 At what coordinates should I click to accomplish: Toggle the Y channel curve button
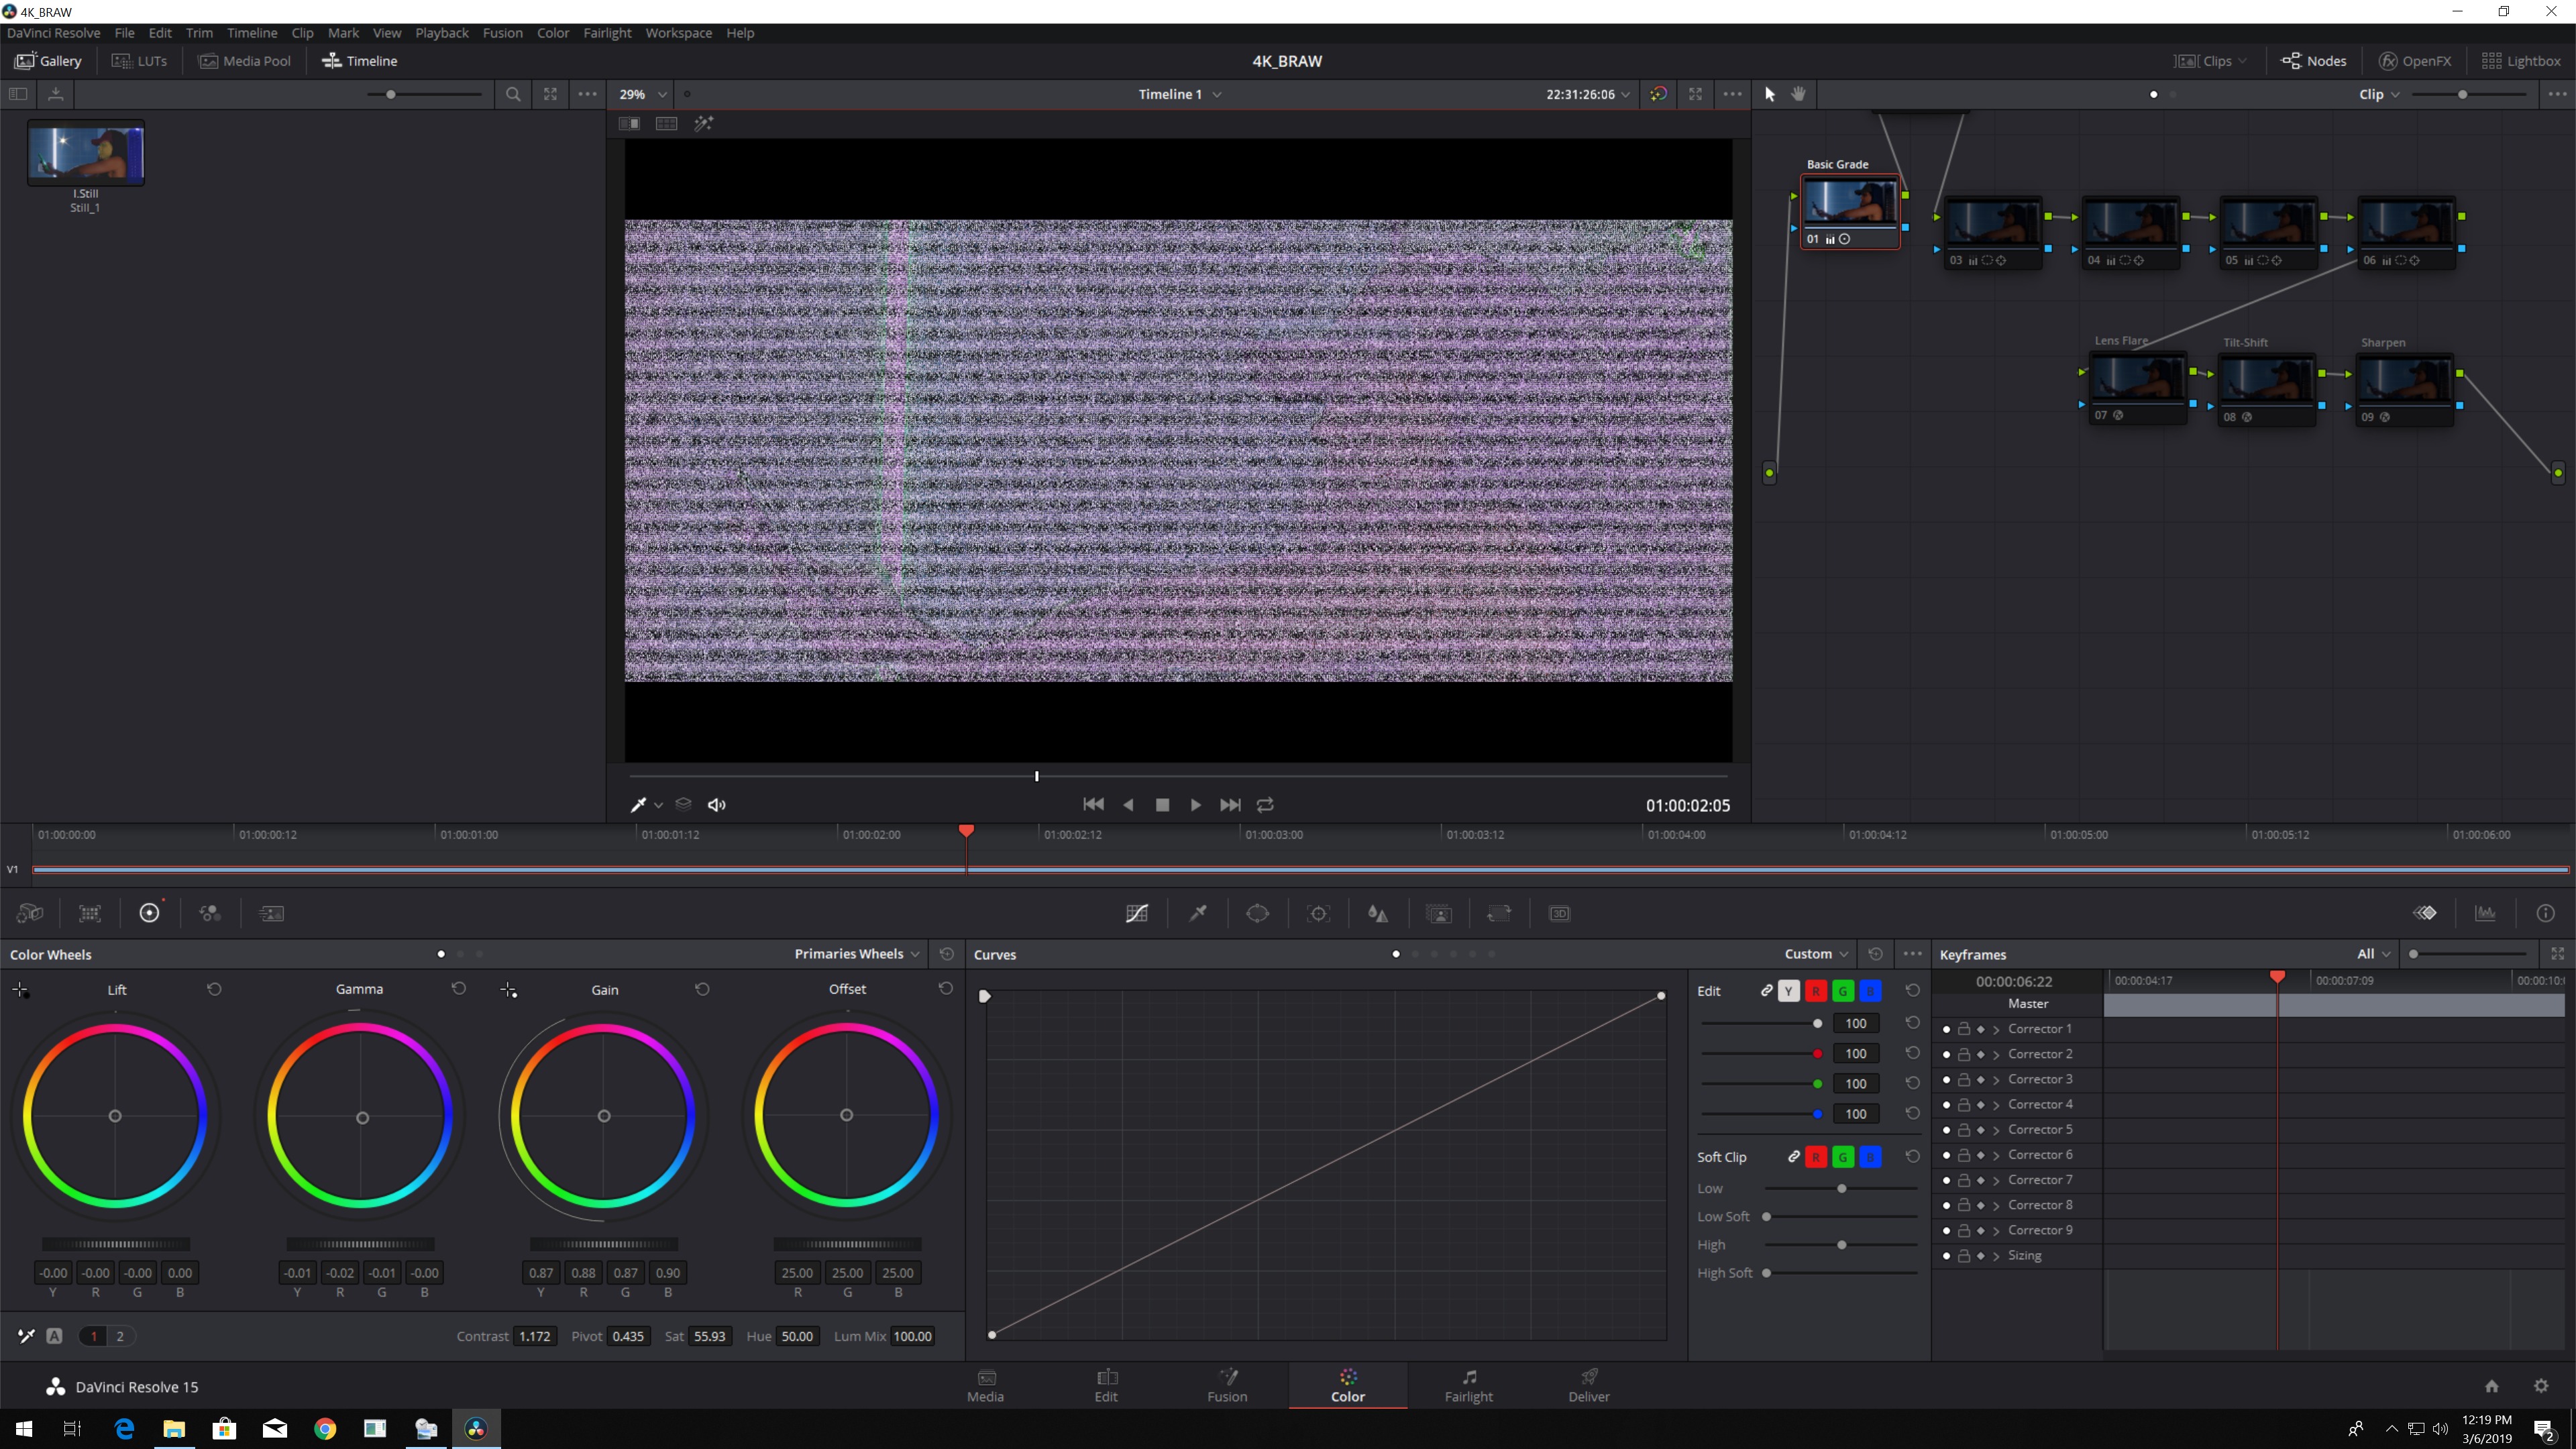pyautogui.click(x=1789, y=991)
